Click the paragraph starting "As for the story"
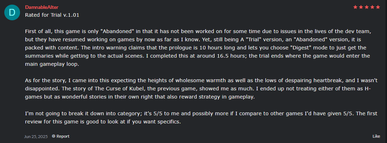Image resolution: width=387 pixels, height=143 pixels. click(197, 89)
